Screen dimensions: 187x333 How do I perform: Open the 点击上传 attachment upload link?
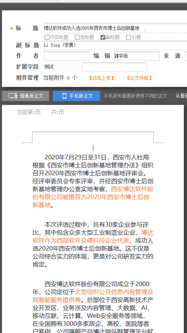click(x=102, y=78)
